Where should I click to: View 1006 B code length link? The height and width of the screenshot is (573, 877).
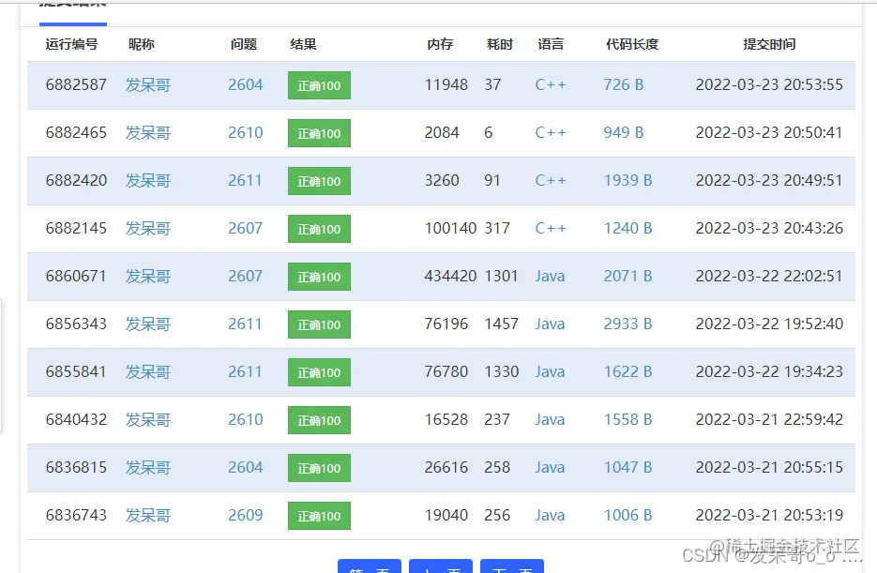coord(628,516)
